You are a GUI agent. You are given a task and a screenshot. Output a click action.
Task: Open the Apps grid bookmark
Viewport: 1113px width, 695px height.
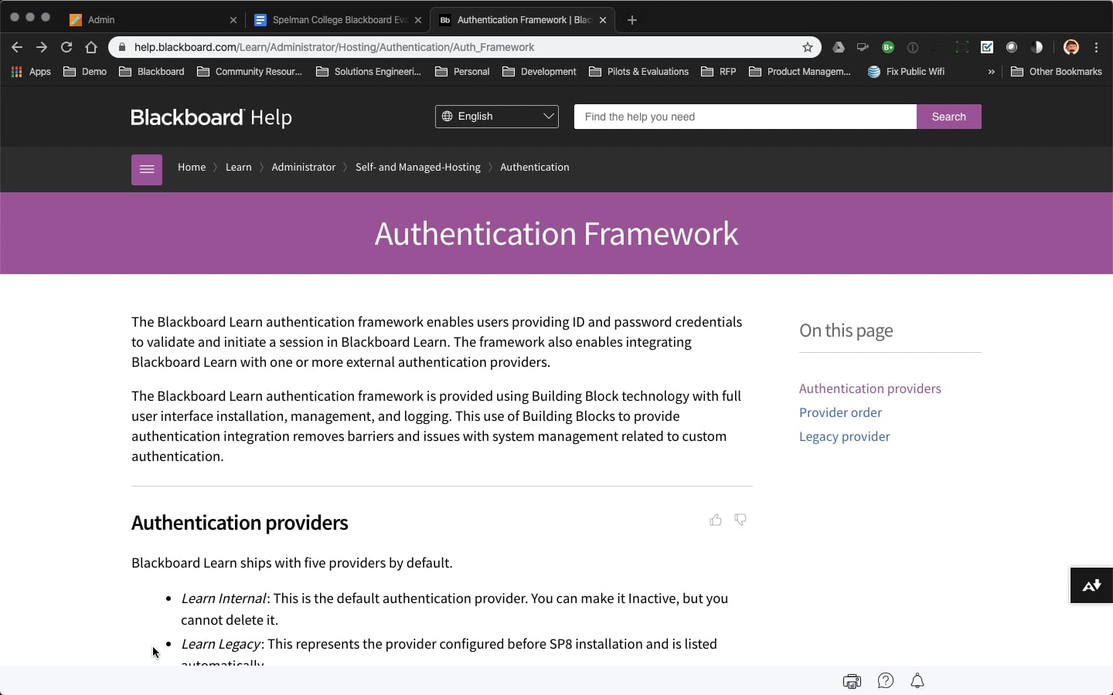click(31, 72)
